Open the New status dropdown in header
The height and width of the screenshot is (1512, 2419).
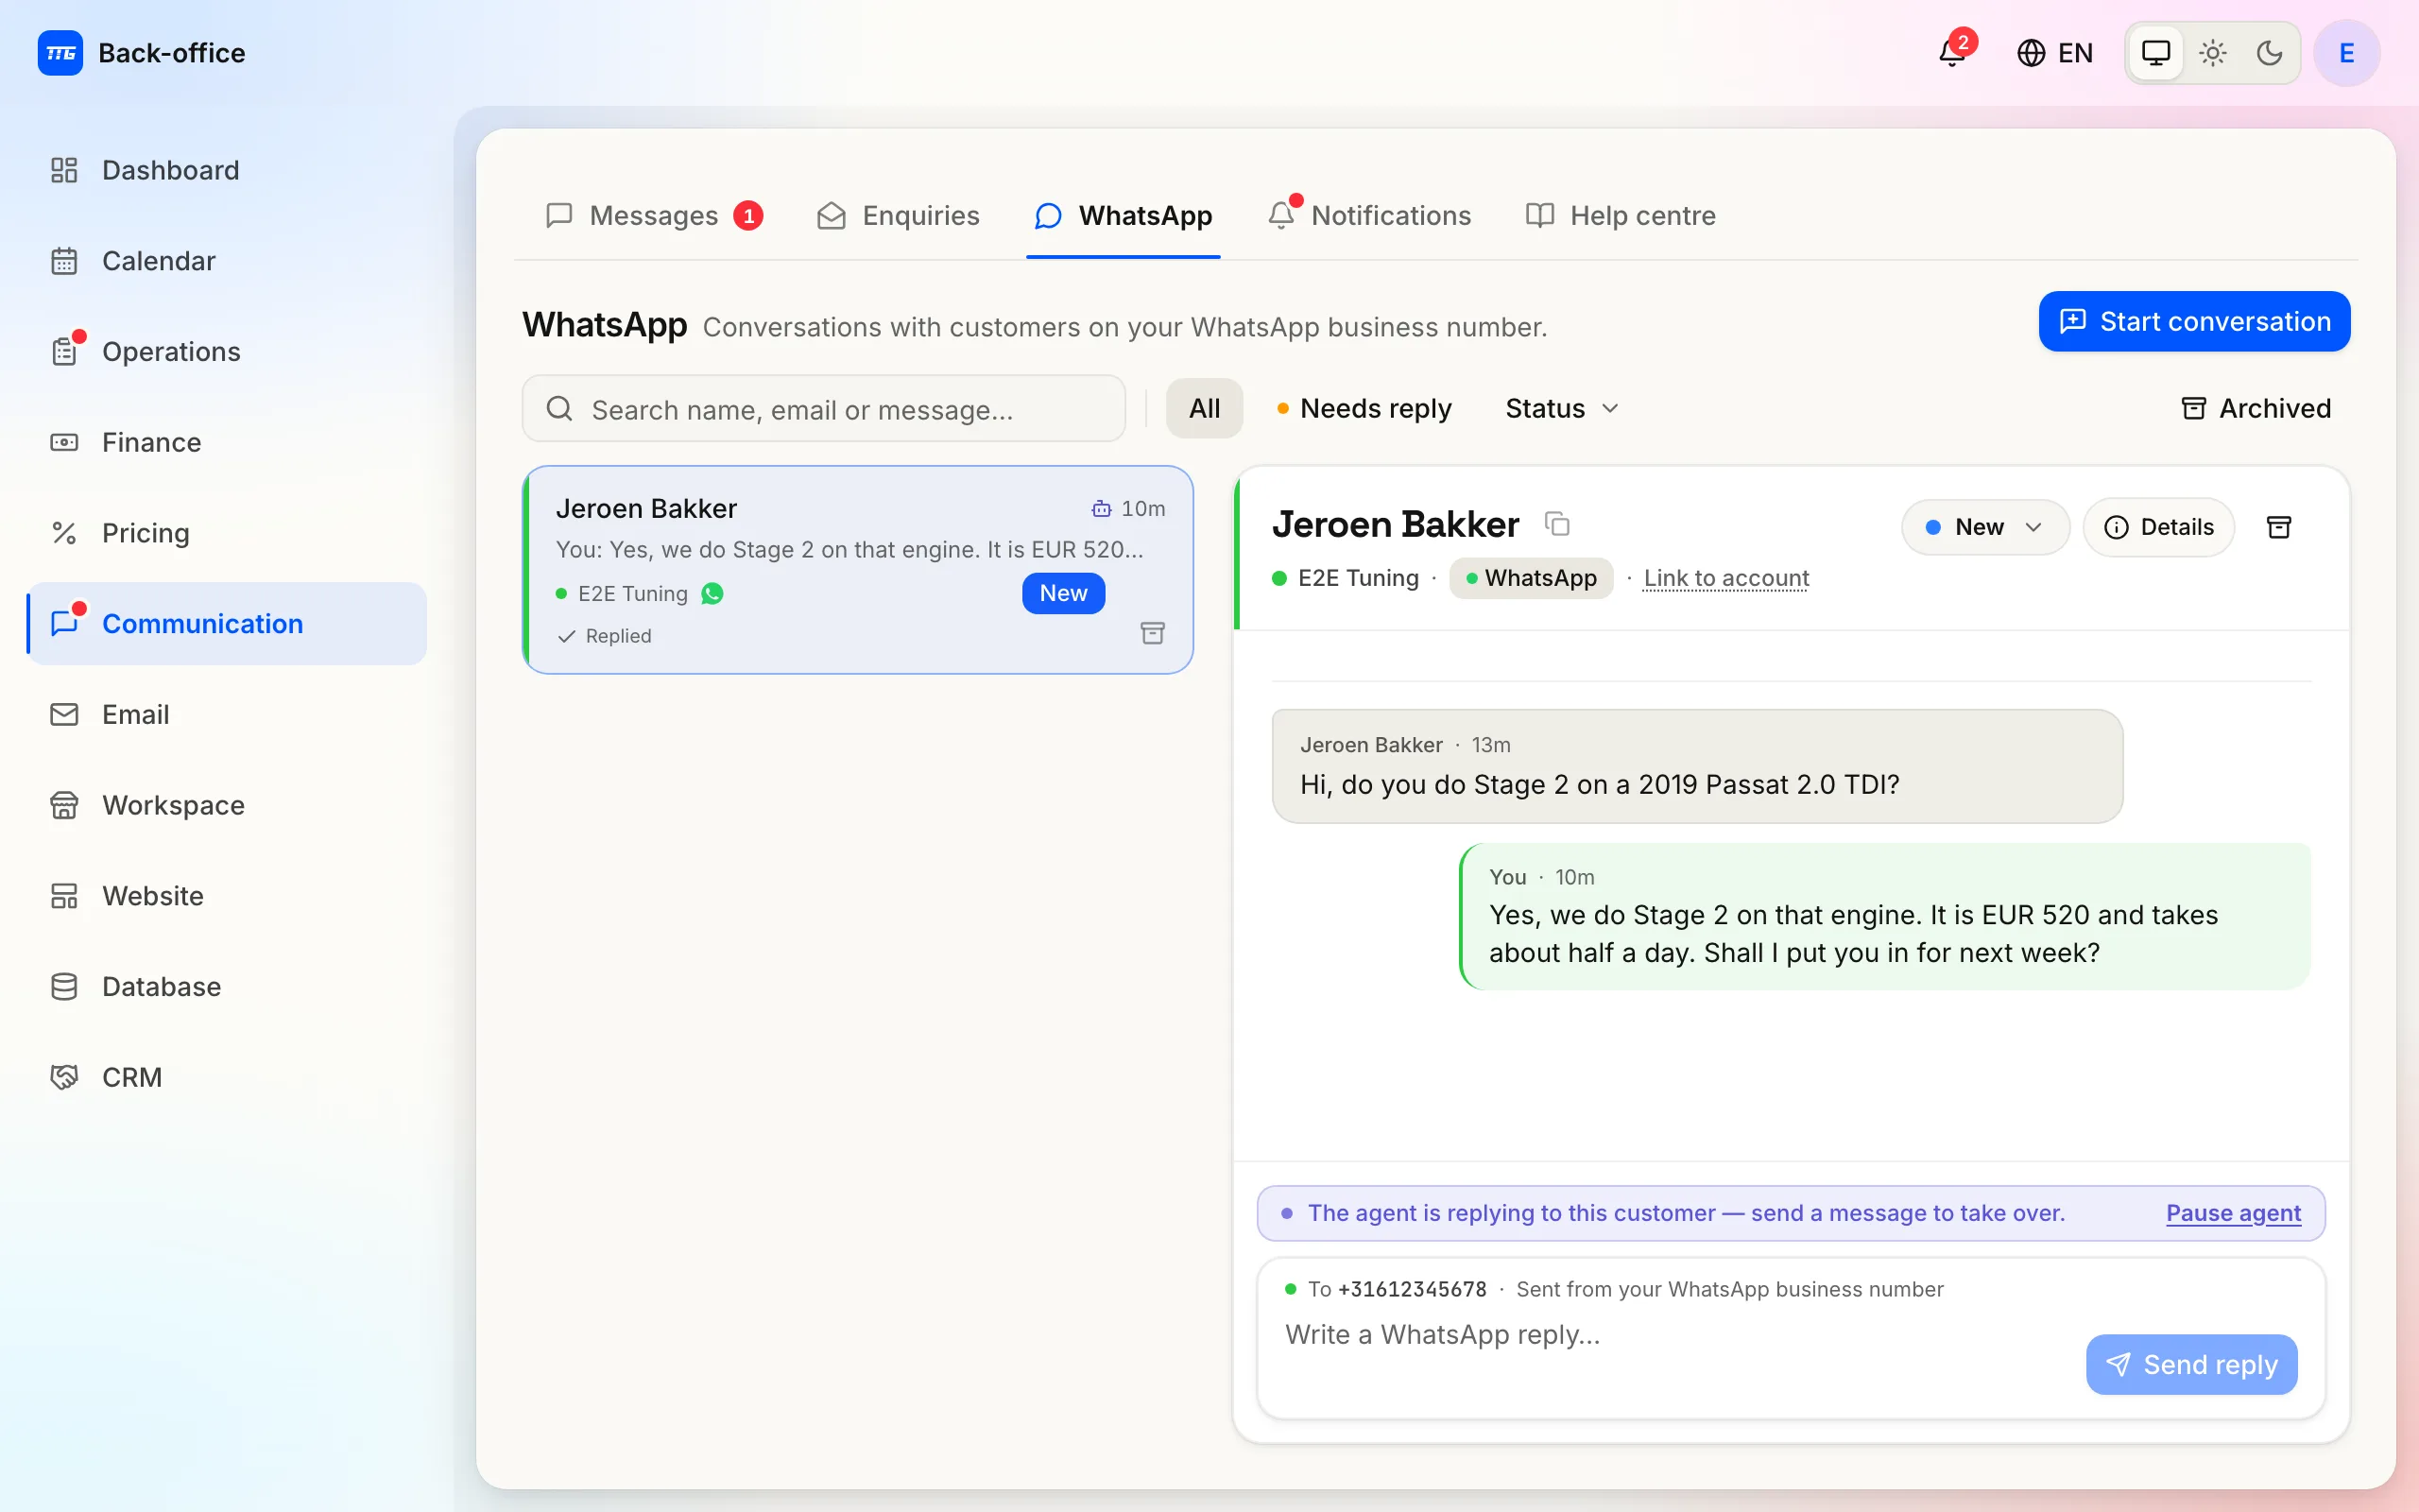point(1984,527)
